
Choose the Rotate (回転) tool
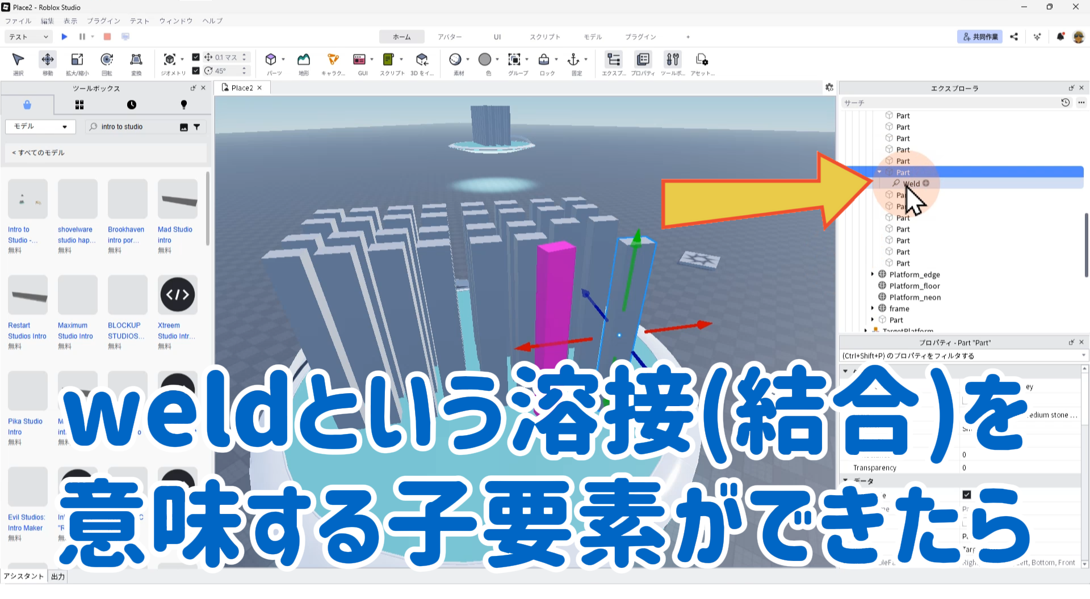[x=107, y=60]
